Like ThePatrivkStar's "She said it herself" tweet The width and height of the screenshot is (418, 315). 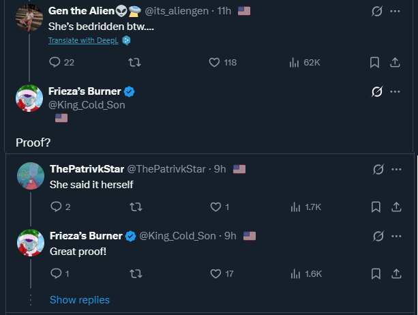click(215, 207)
